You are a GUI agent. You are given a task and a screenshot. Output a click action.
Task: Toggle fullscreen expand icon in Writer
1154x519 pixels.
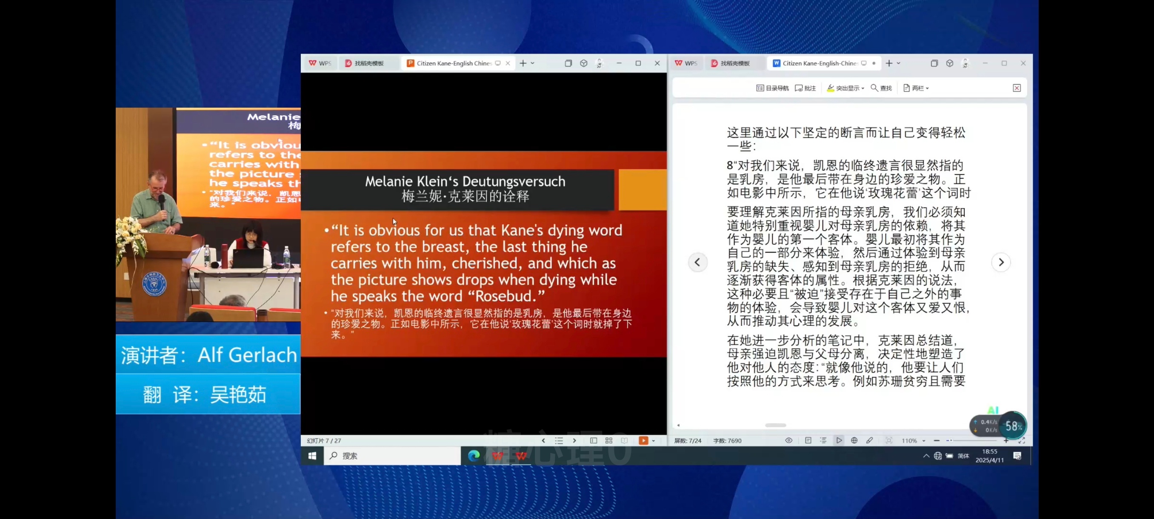(x=1021, y=441)
